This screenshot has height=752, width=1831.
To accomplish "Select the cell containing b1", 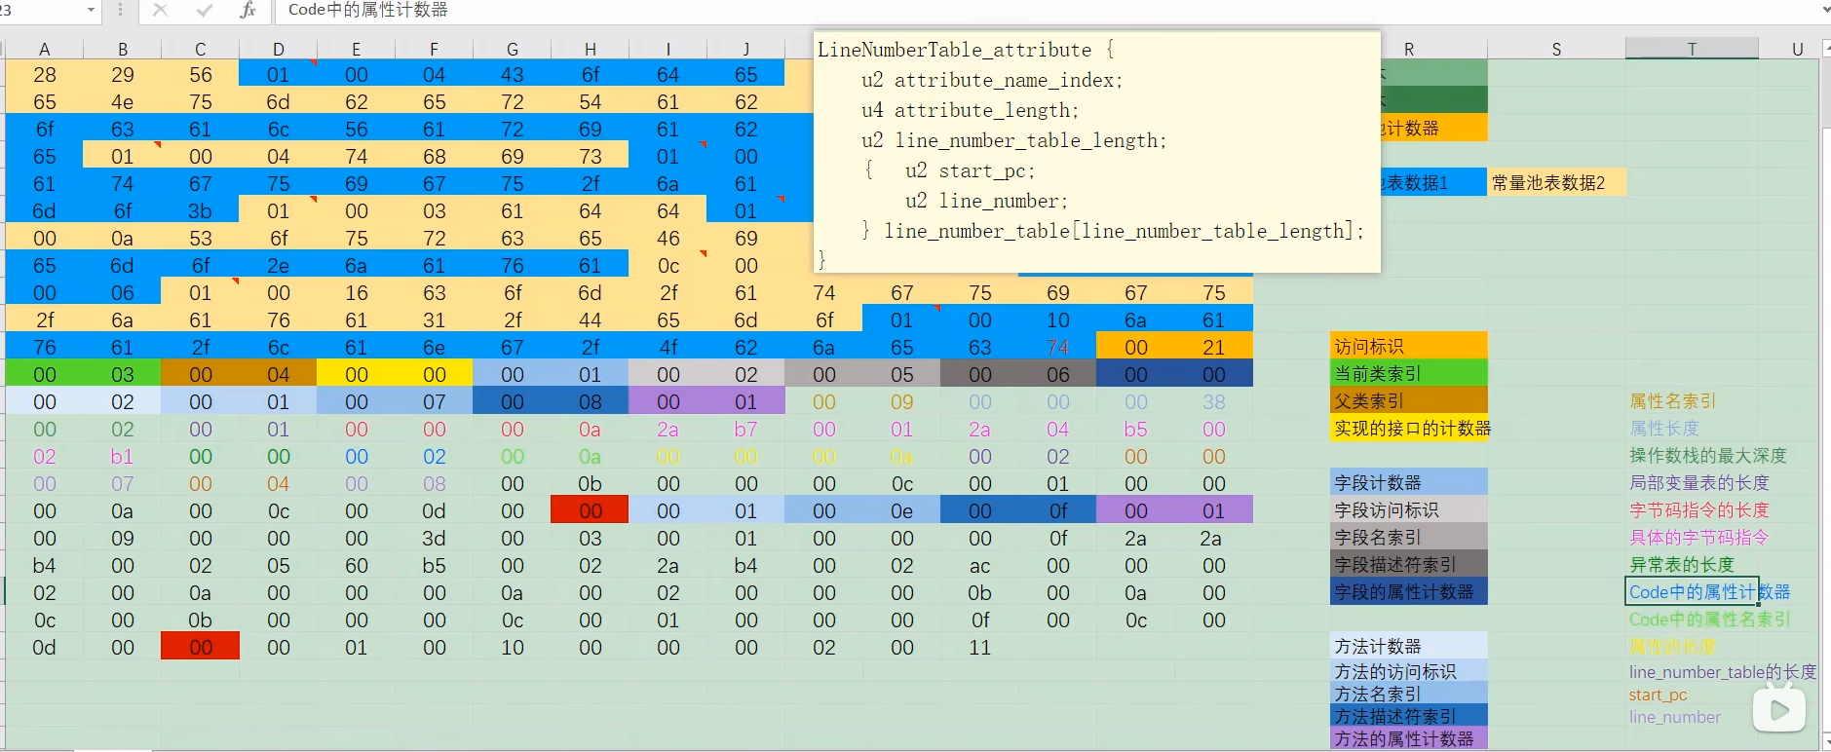I will 122,456.
